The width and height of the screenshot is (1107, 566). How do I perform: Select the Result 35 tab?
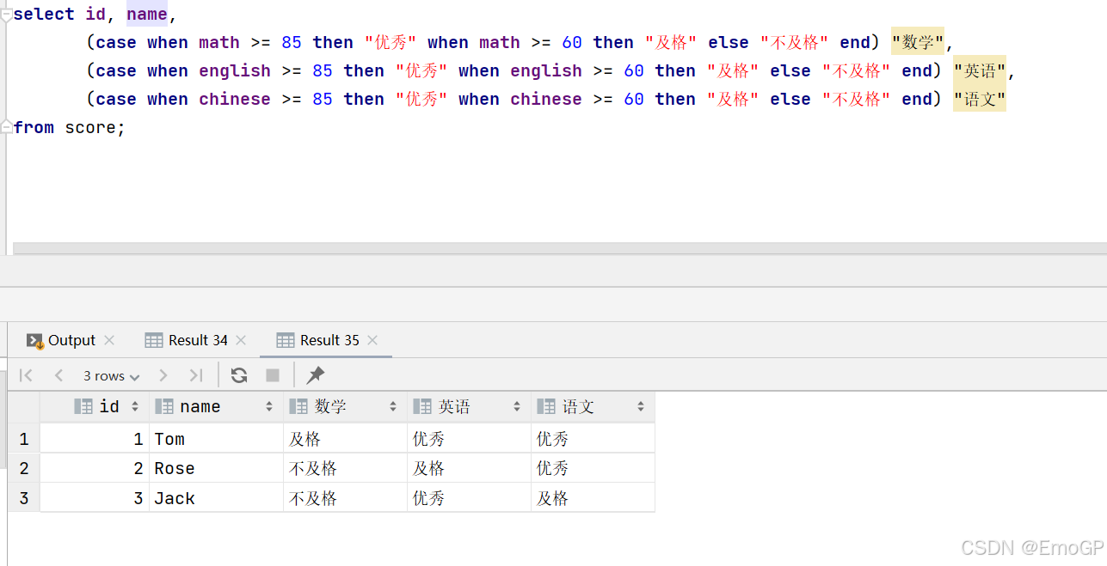(329, 340)
